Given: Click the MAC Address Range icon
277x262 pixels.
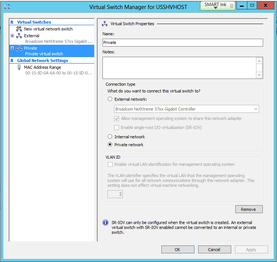Looking at the screenshot, I should coord(19,67).
